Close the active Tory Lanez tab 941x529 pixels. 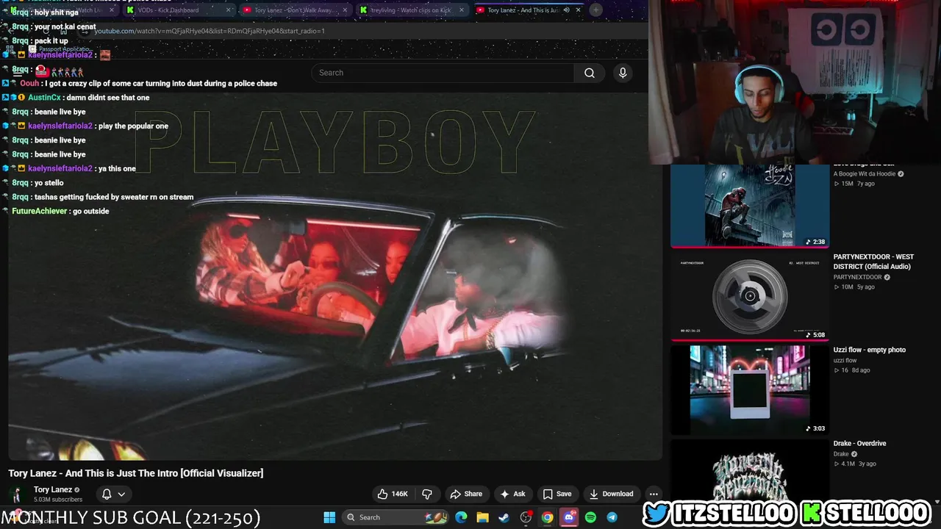coord(578,10)
